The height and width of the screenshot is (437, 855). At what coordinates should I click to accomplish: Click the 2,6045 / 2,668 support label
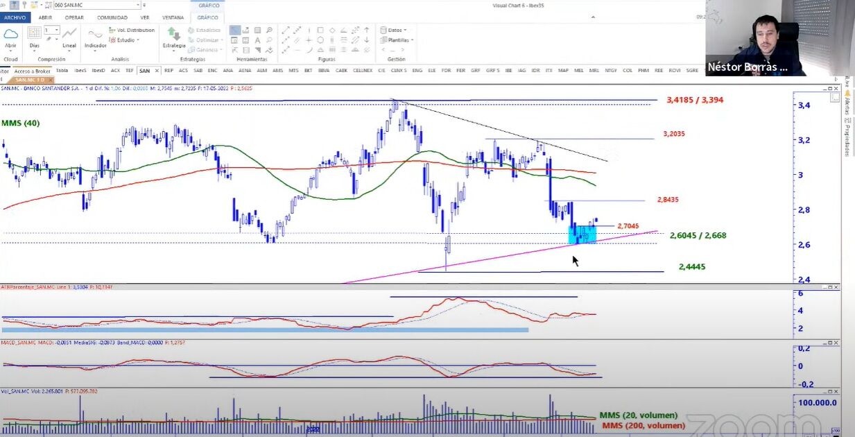(x=698, y=235)
